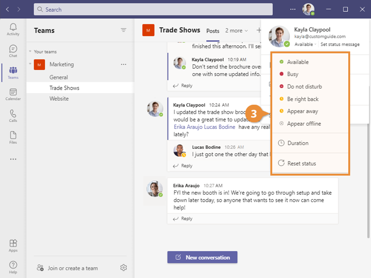Open manage teams gear icon
The height and width of the screenshot is (278, 371).
124,268
